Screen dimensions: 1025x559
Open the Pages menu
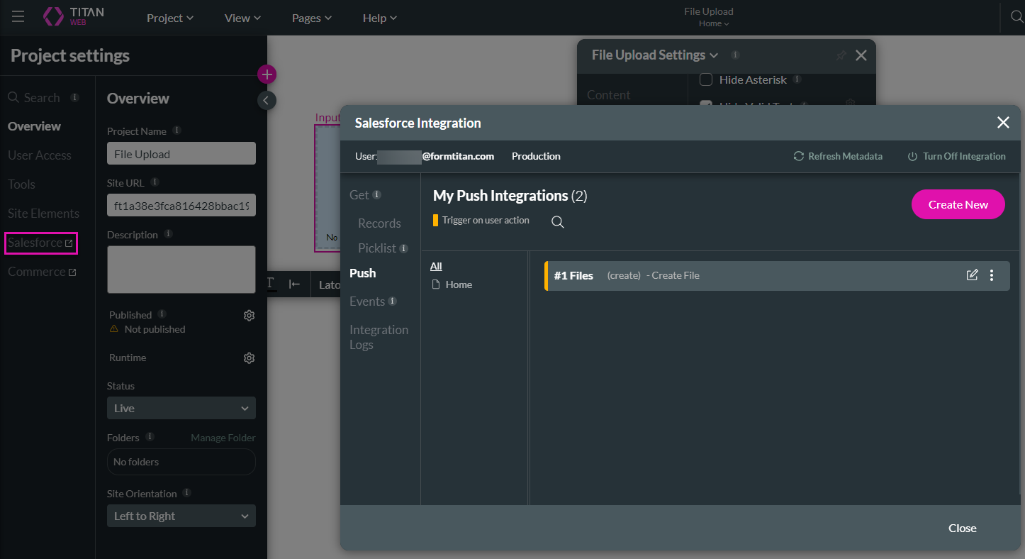click(312, 18)
